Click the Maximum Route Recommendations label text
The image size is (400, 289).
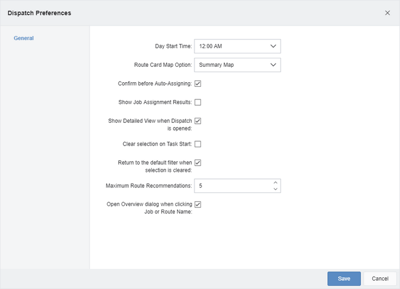click(149, 186)
